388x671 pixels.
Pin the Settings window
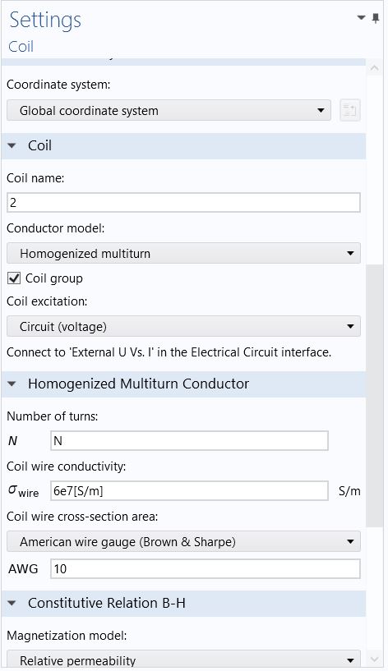(x=376, y=18)
